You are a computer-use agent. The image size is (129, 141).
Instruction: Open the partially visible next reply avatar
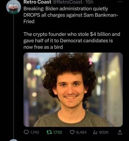(14, 140)
